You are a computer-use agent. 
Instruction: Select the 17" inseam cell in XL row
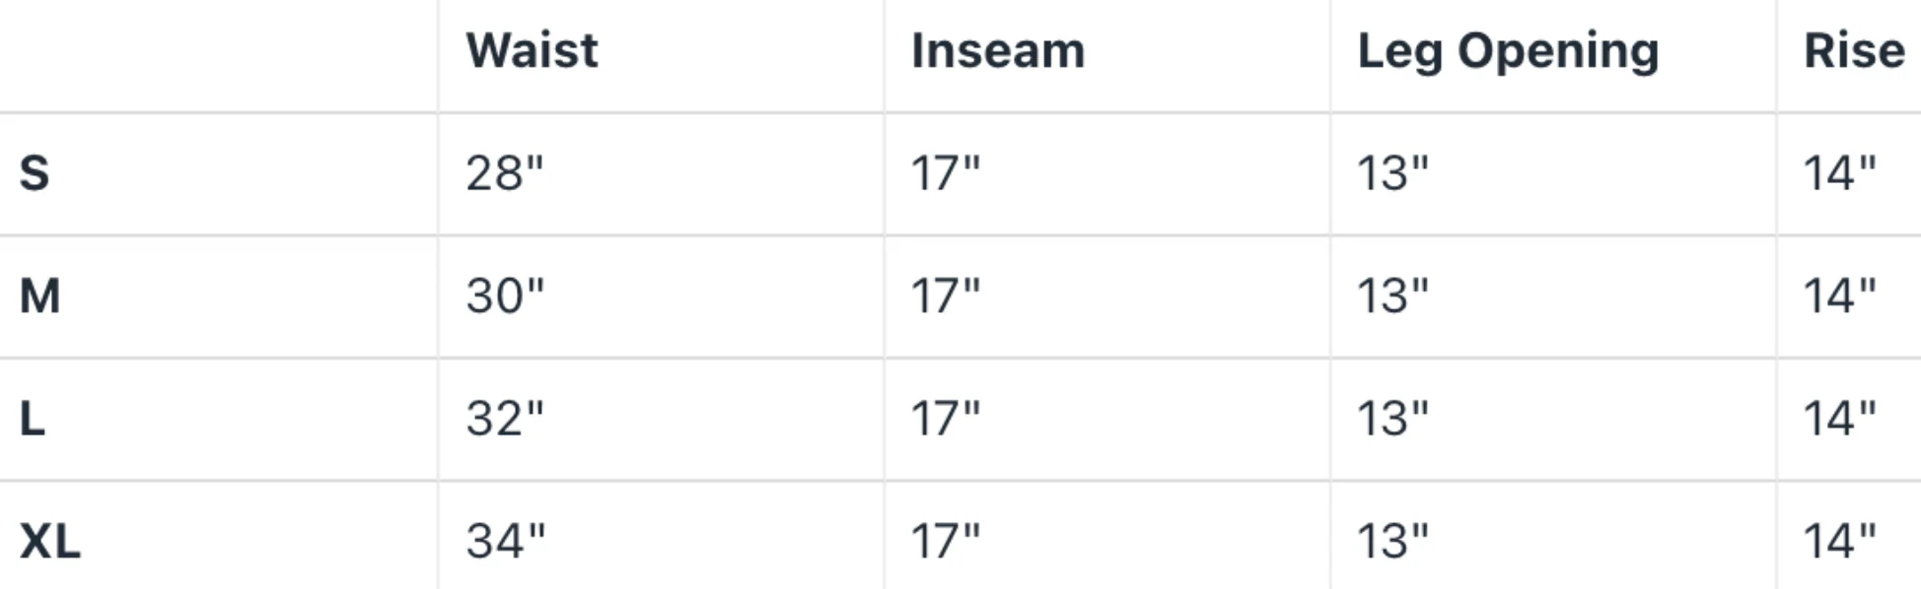pyautogui.click(x=945, y=541)
